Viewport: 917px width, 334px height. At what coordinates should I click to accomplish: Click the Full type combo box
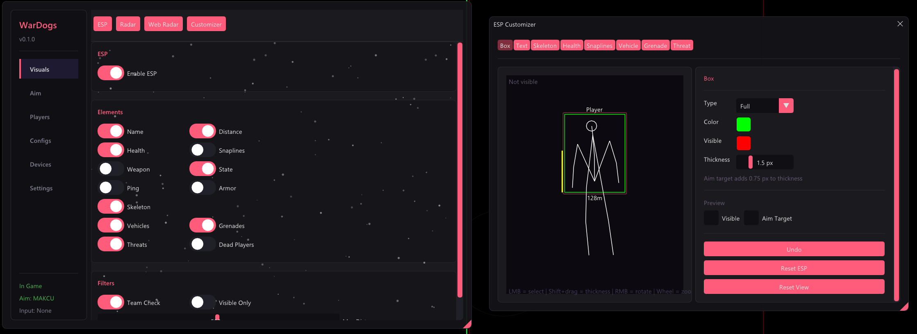tap(765, 106)
